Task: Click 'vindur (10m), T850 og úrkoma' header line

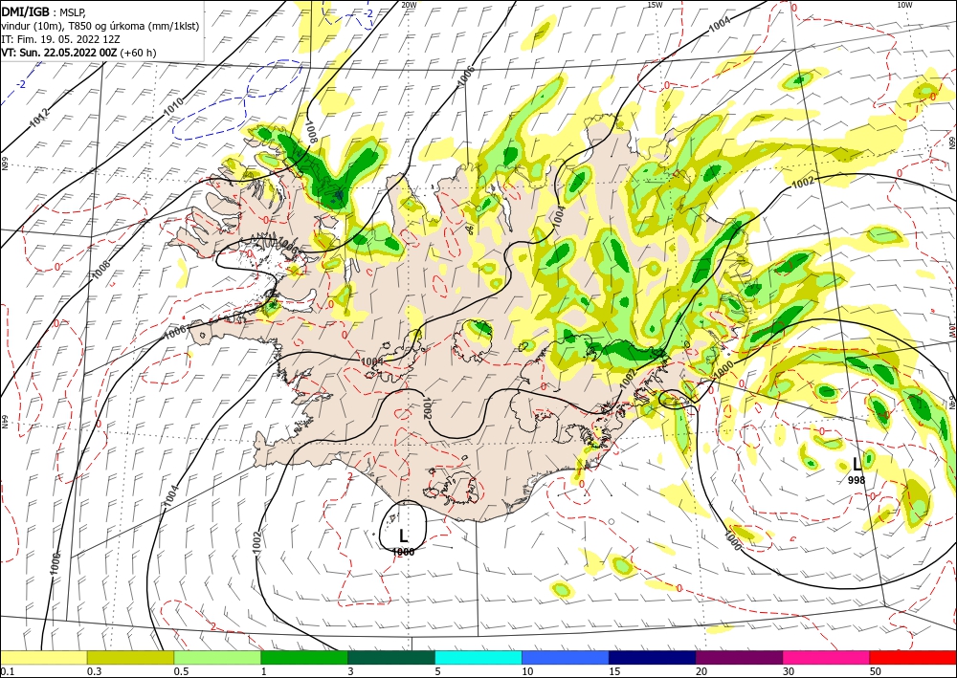Action: pos(100,26)
